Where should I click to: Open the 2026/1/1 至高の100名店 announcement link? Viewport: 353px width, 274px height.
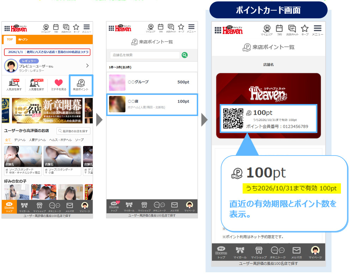coord(47,52)
